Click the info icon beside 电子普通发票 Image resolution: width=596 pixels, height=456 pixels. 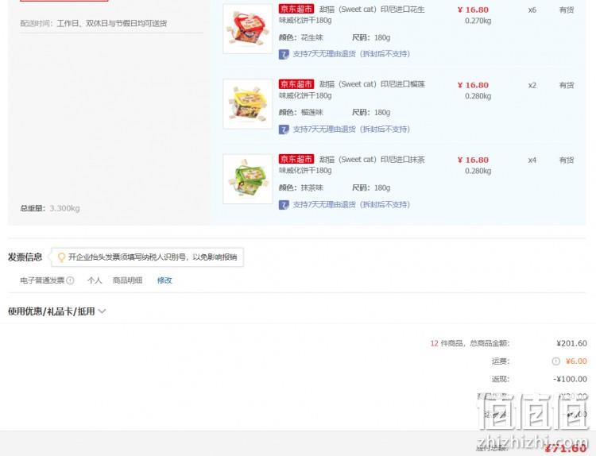pyautogui.click(x=70, y=280)
